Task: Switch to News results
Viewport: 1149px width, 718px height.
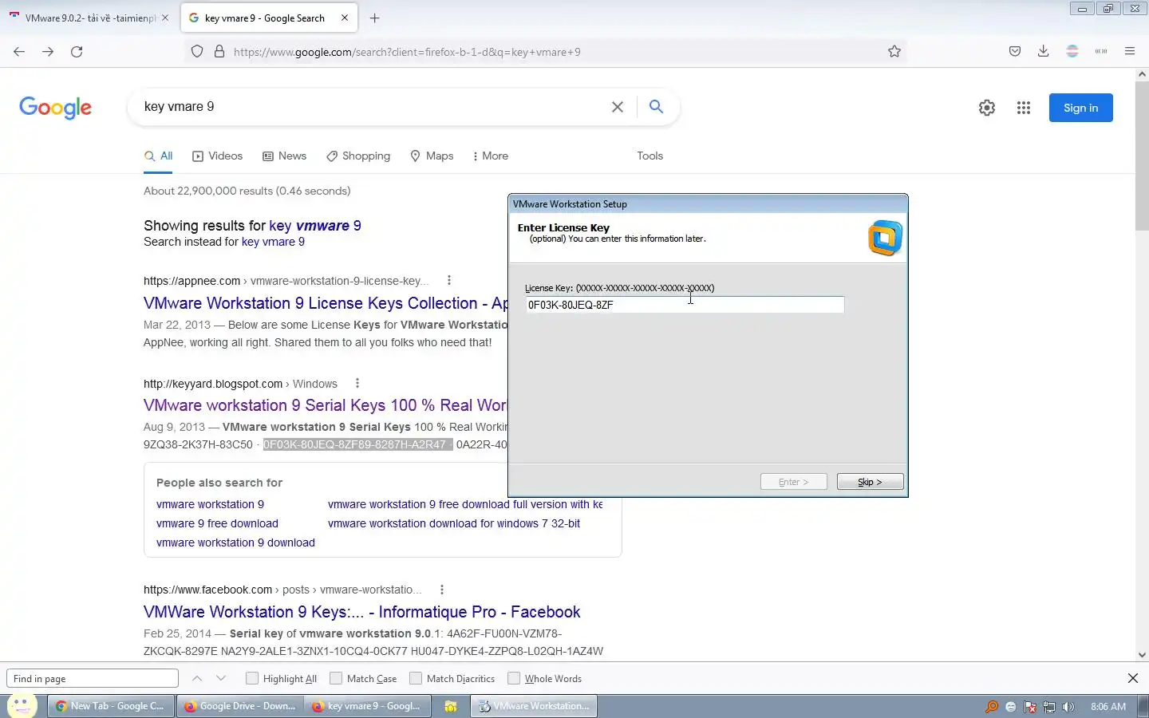Action: (x=284, y=156)
